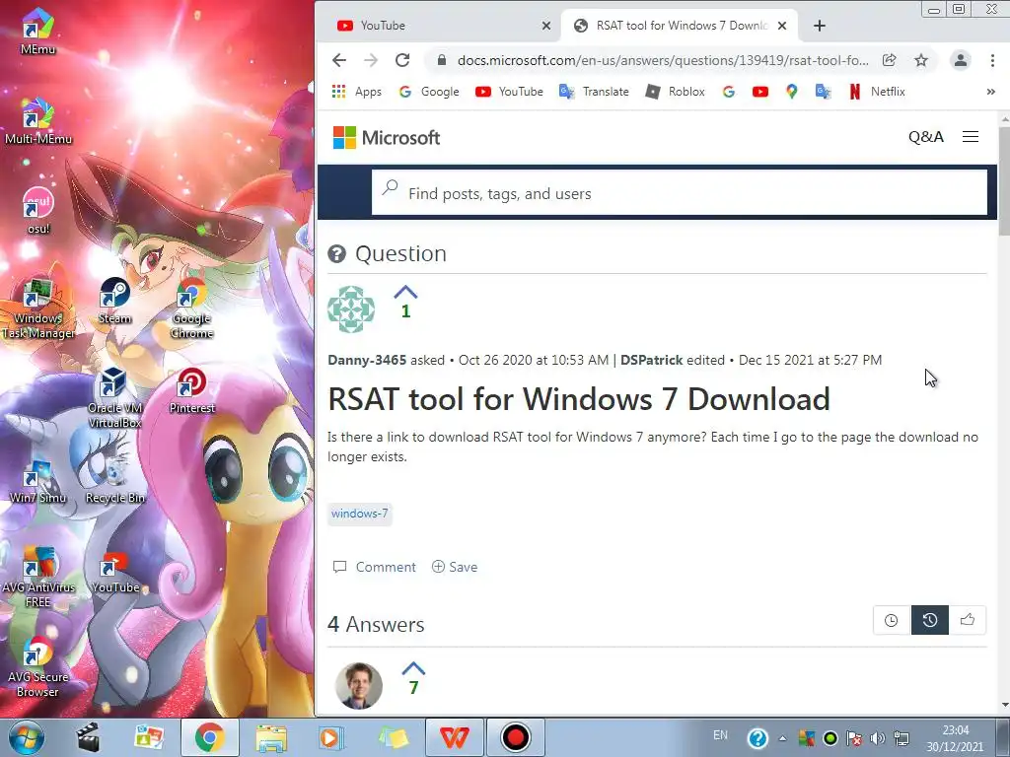
Task: Open the Chrome three-dot menu
Action: (x=992, y=60)
